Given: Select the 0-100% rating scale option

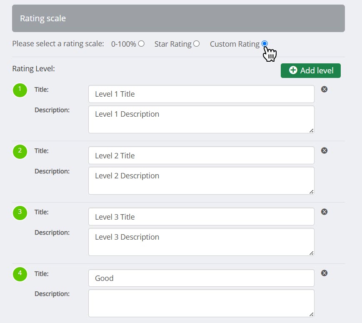Looking at the screenshot, I should point(141,43).
